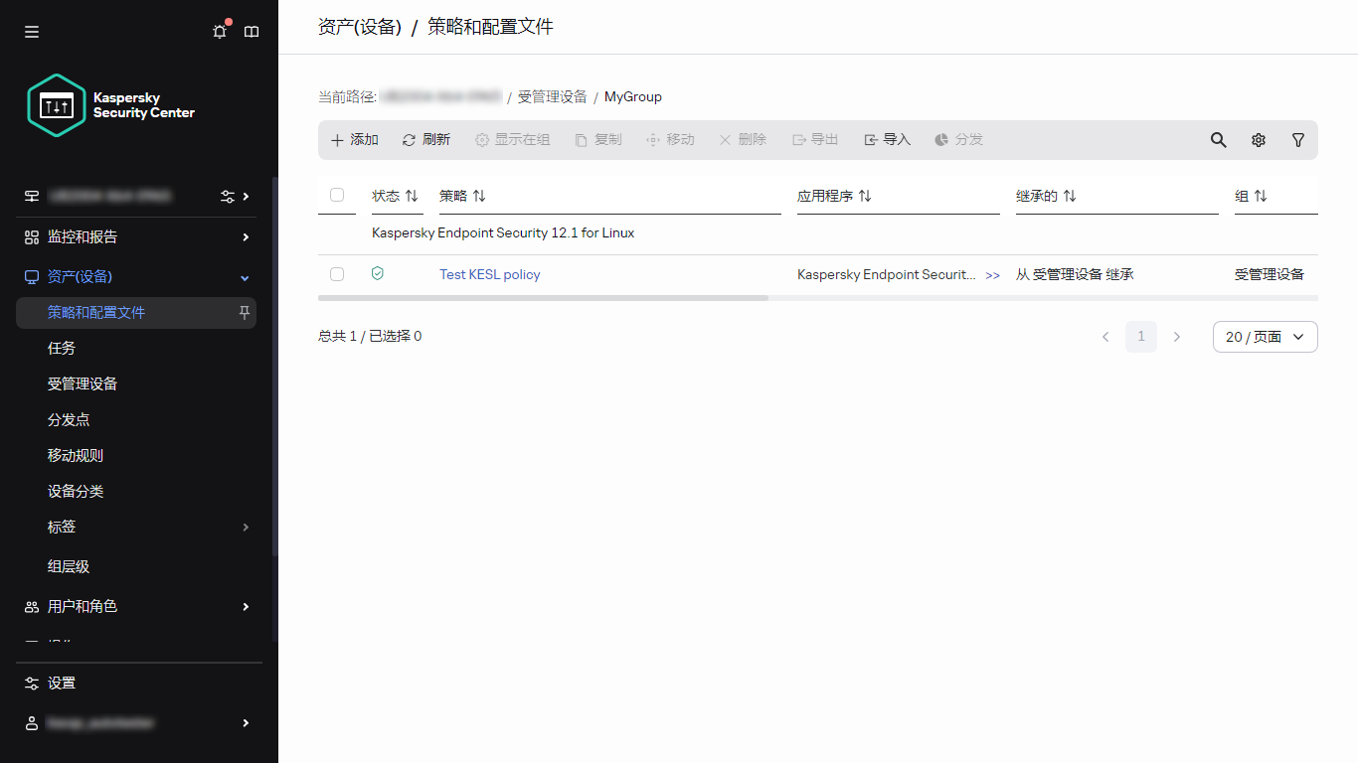Click the pin icon next to 策略和配置文件
Image resolution: width=1358 pixels, height=763 pixels.
pyautogui.click(x=243, y=312)
